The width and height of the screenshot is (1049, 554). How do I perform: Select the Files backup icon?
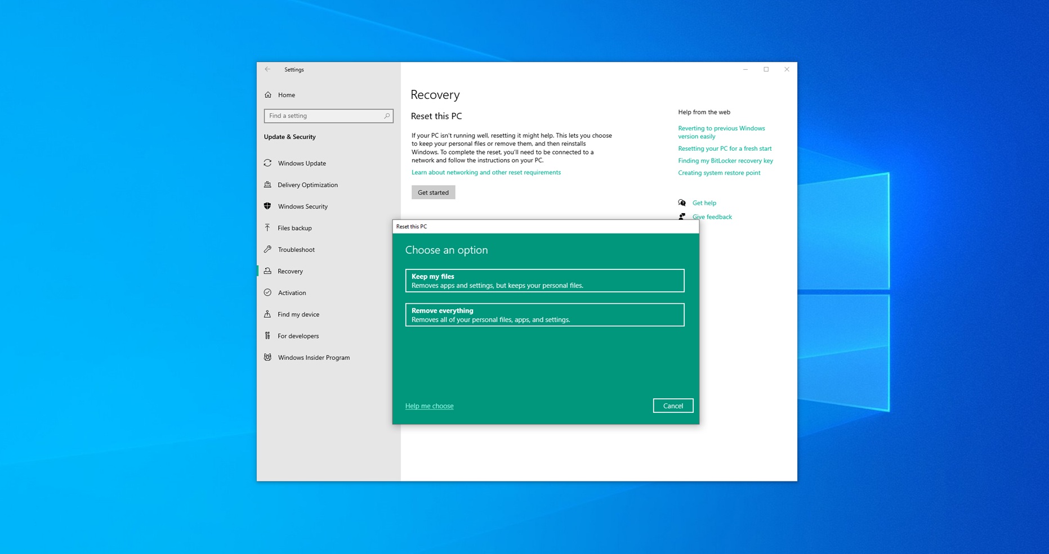(269, 228)
